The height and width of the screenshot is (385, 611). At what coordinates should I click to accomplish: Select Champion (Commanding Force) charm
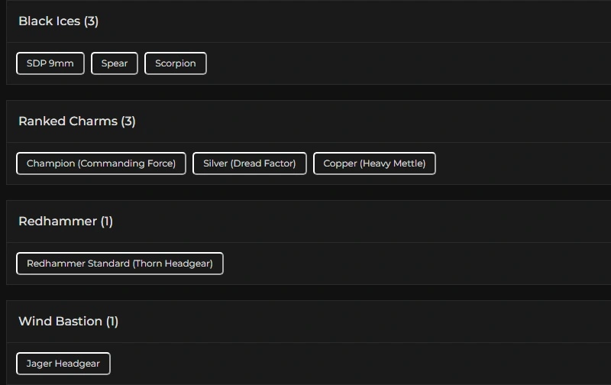[x=101, y=163]
